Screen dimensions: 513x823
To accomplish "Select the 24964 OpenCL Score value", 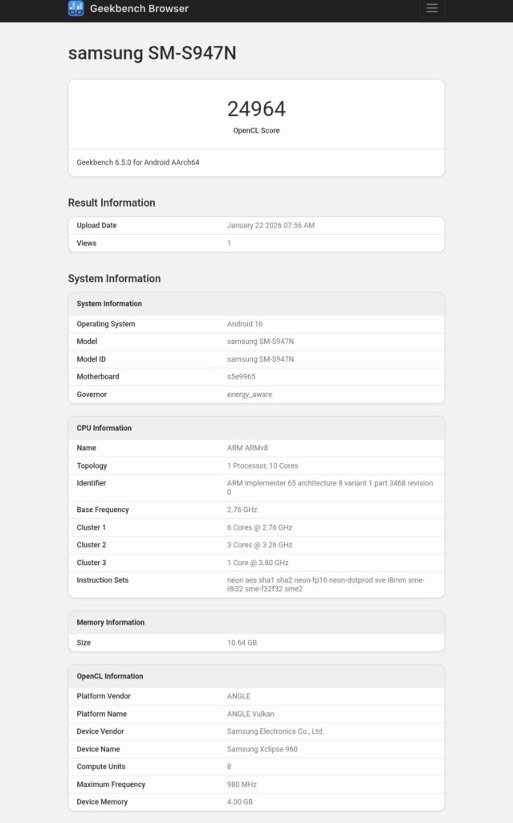I will coord(256,108).
